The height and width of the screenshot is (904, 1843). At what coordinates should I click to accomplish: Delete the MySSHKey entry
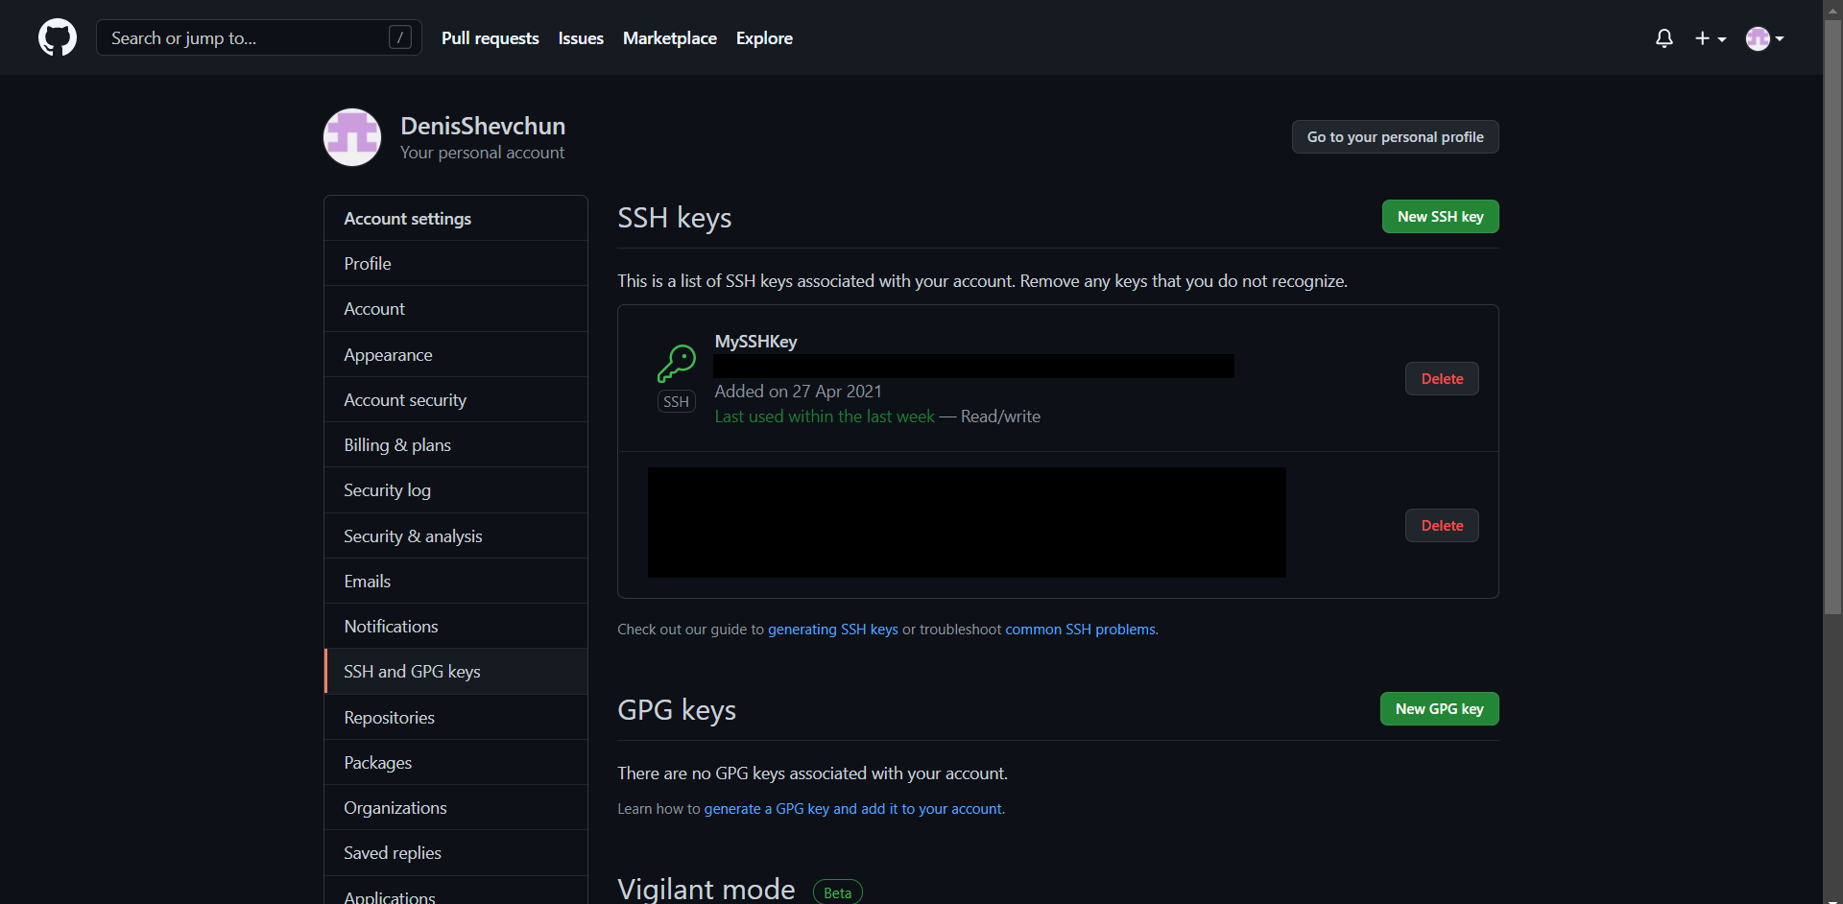click(1441, 378)
